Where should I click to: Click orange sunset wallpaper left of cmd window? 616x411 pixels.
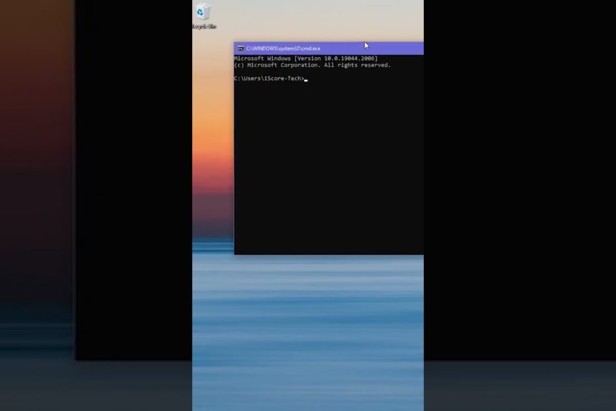coord(212,139)
